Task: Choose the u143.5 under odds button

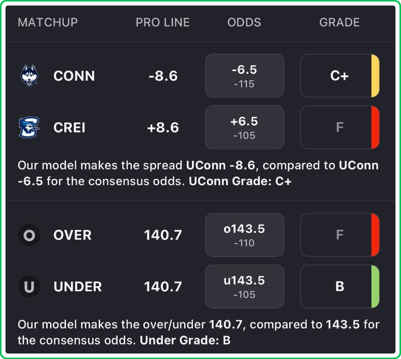Action: point(244,287)
